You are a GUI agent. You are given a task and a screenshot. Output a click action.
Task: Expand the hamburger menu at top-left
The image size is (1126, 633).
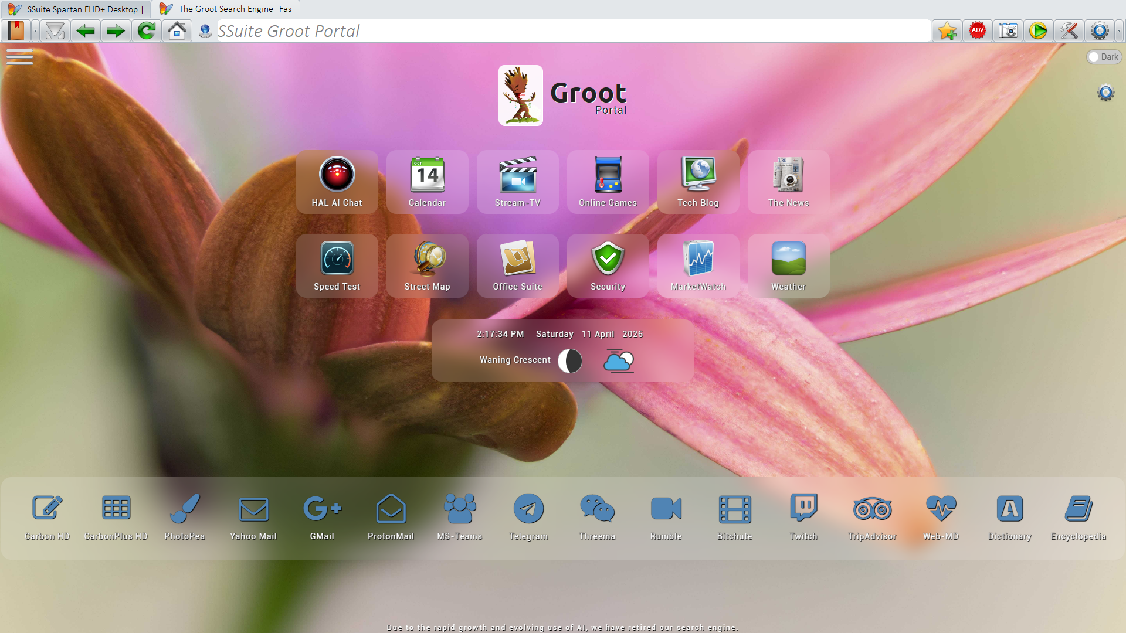click(x=19, y=57)
